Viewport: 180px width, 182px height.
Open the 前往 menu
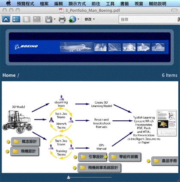pyautogui.click(x=96, y=3)
